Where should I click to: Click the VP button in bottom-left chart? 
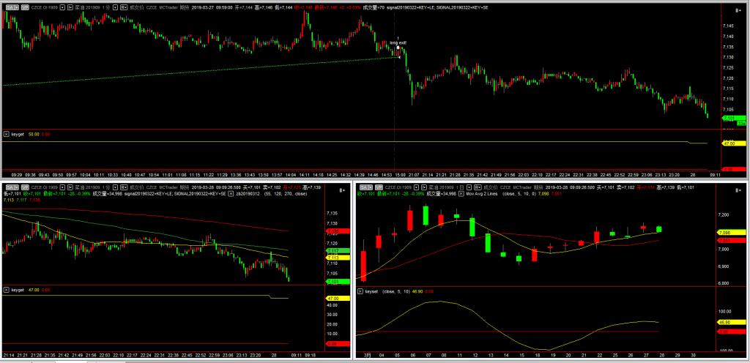pyautogui.click(x=25, y=187)
